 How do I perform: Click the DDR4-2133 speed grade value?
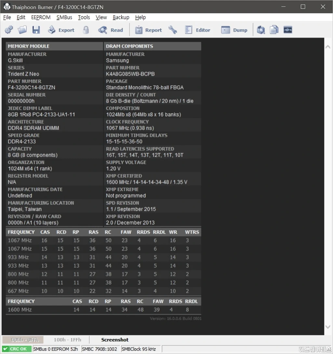tap(22, 141)
